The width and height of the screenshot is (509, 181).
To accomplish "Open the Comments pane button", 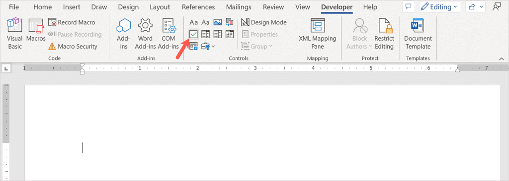I will tap(409, 7).
